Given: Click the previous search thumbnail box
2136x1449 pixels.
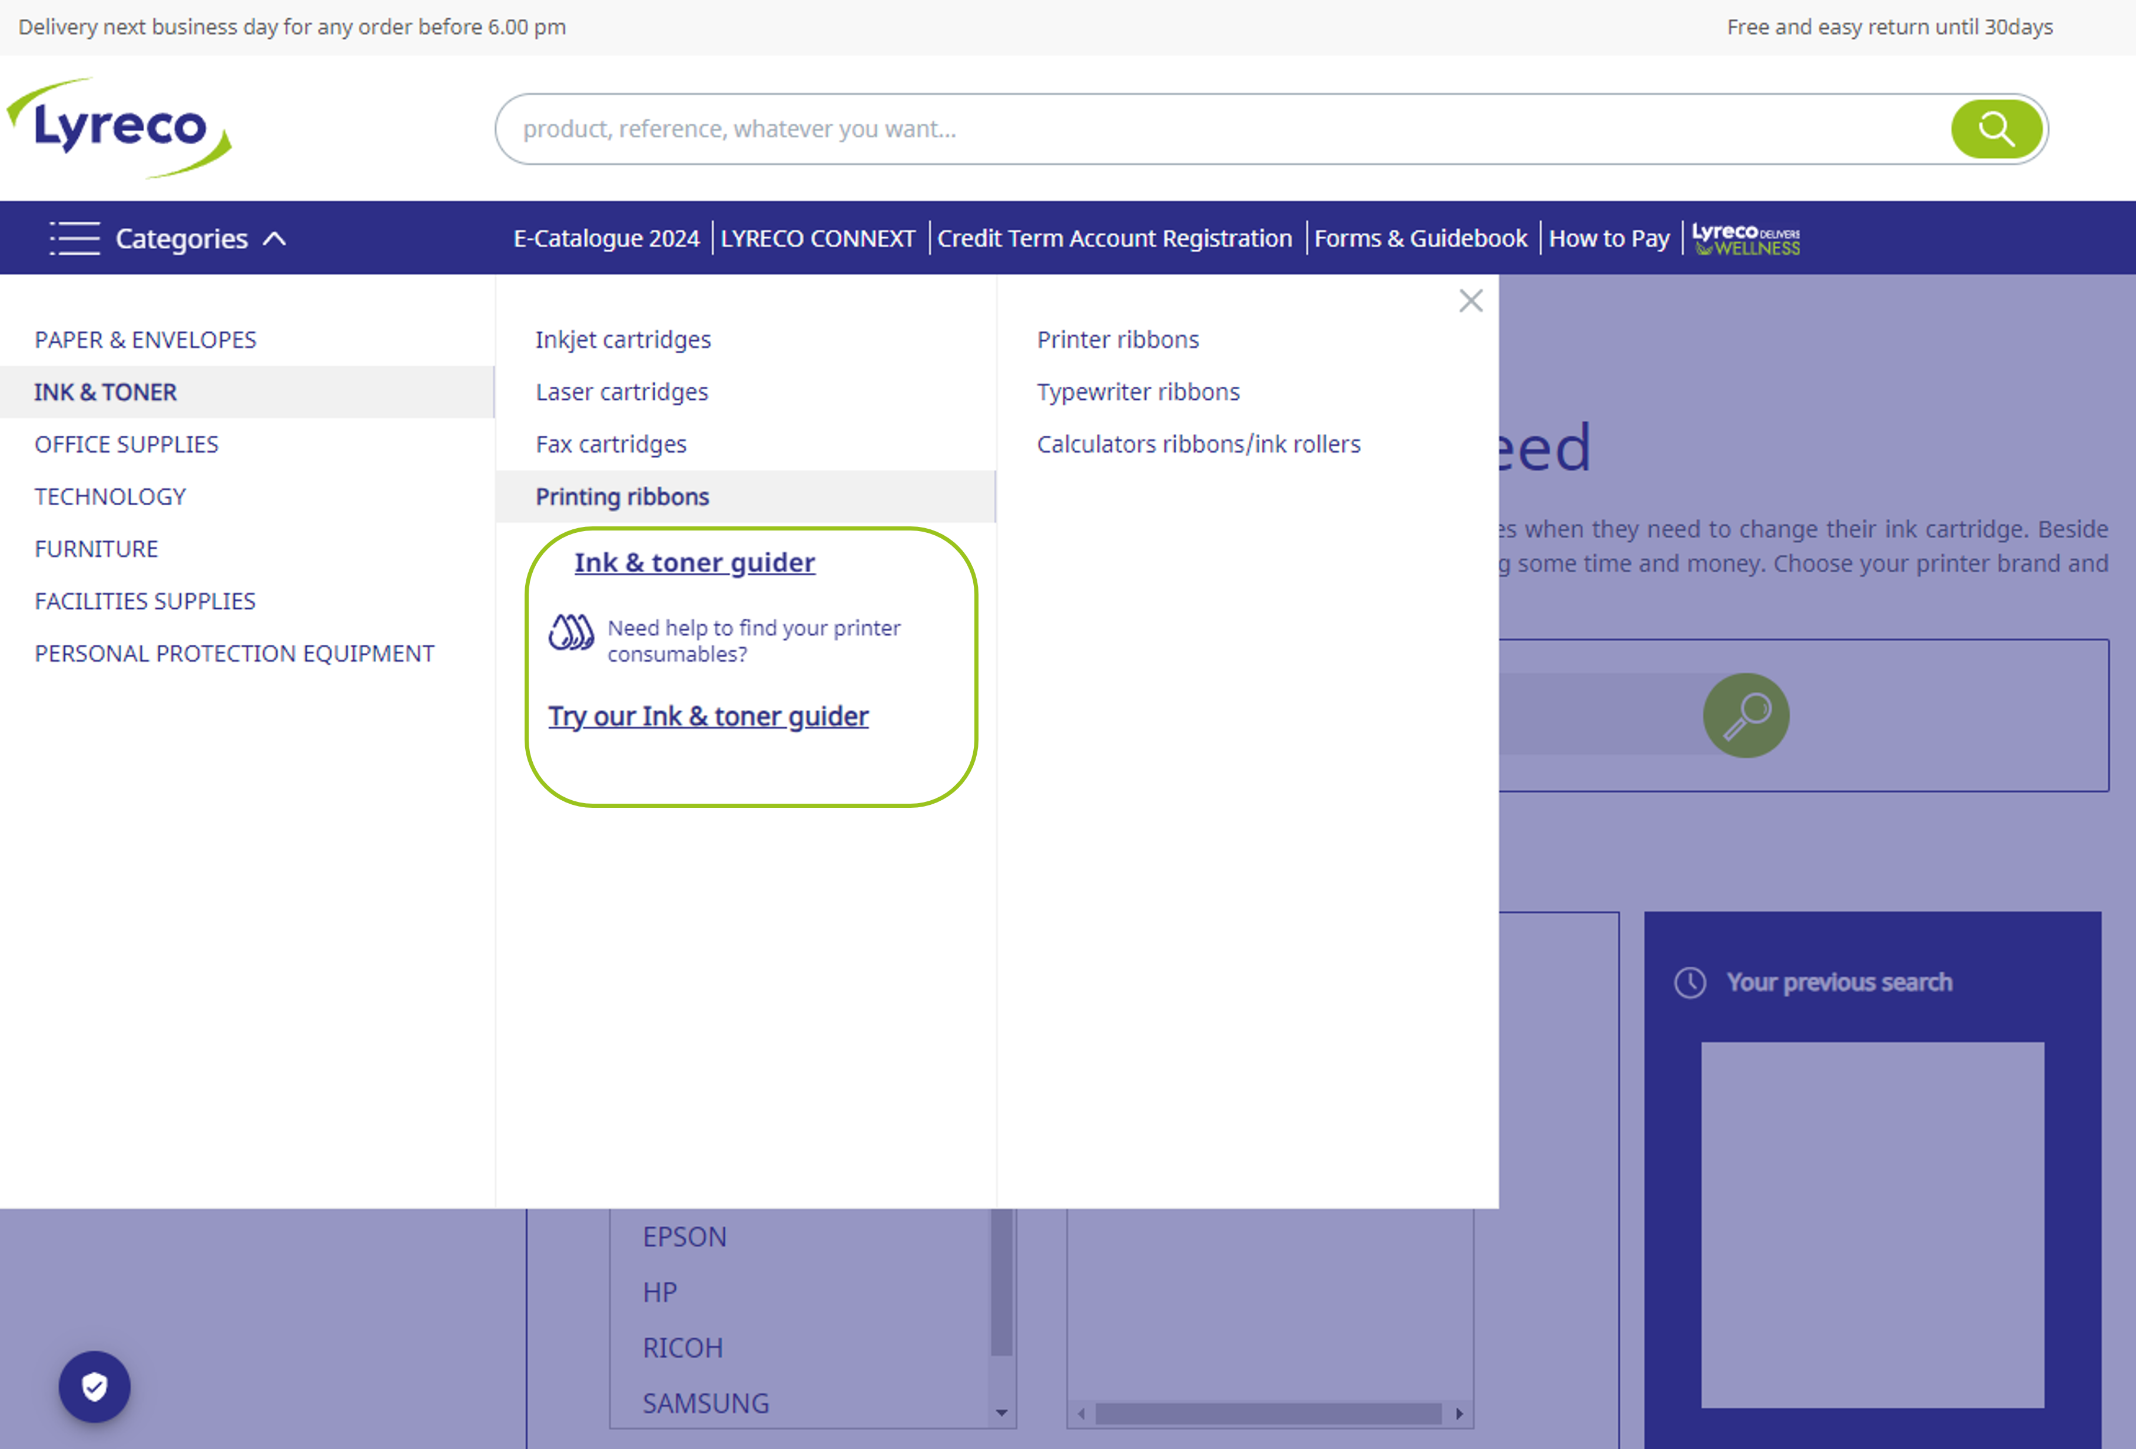Looking at the screenshot, I should click(x=1872, y=1223).
